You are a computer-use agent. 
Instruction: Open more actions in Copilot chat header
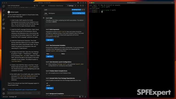point(39,5)
